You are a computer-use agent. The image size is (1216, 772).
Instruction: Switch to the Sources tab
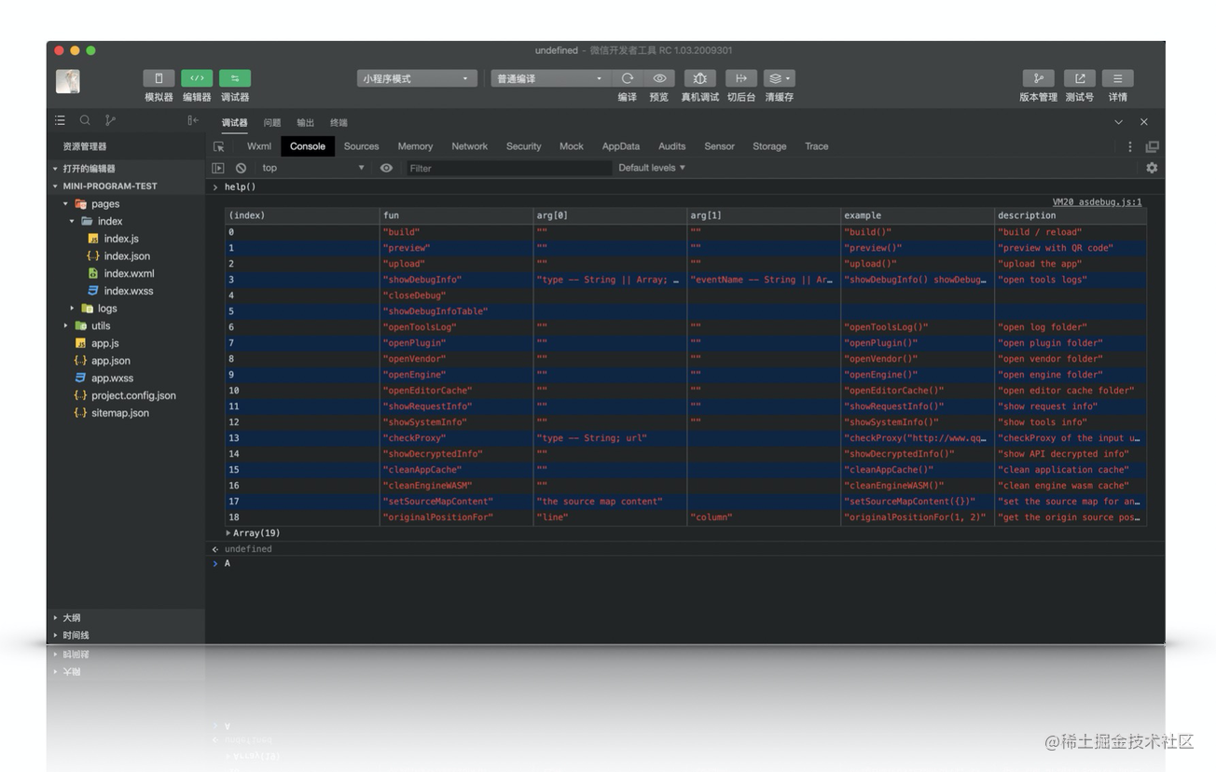point(361,146)
